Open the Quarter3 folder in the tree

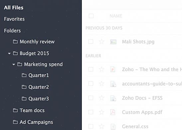[39, 99]
